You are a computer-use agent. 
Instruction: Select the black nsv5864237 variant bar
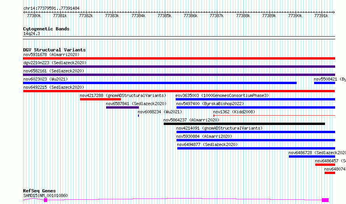[x=244, y=124]
